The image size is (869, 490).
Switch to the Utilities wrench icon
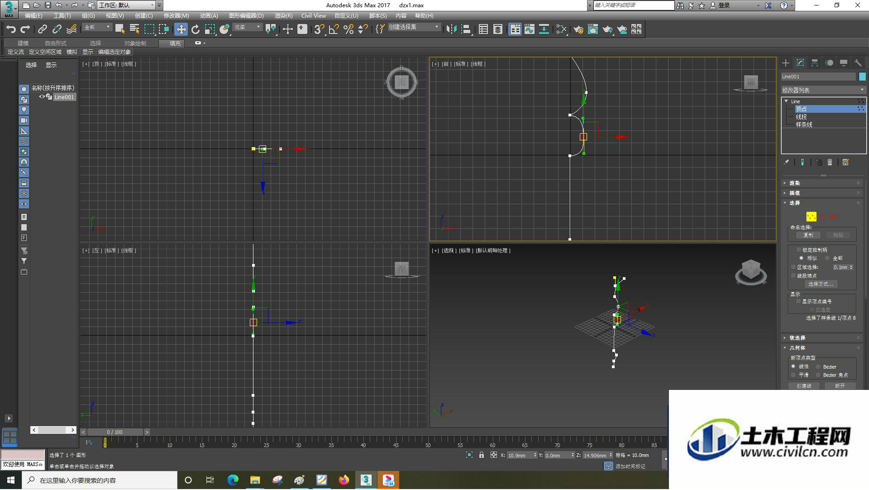[x=858, y=63]
